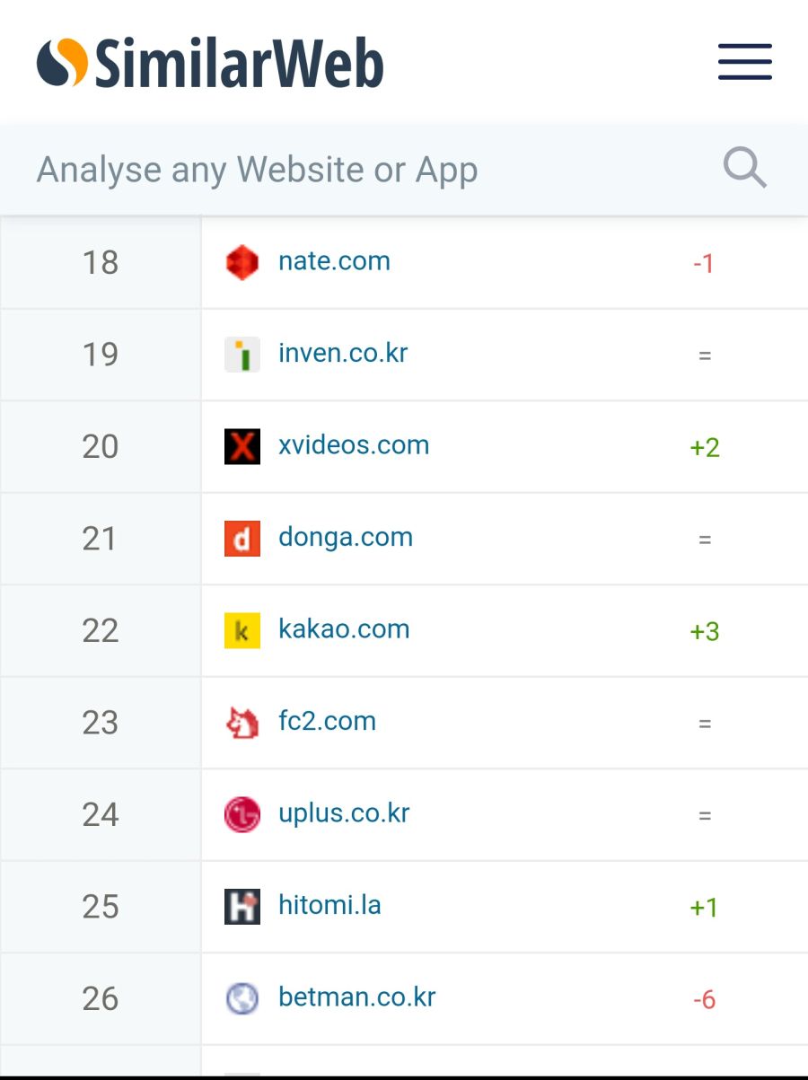Image resolution: width=808 pixels, height=1080 pixels.
Task: Click the SimilarWeb logo
Action: (x=210, y=63)
